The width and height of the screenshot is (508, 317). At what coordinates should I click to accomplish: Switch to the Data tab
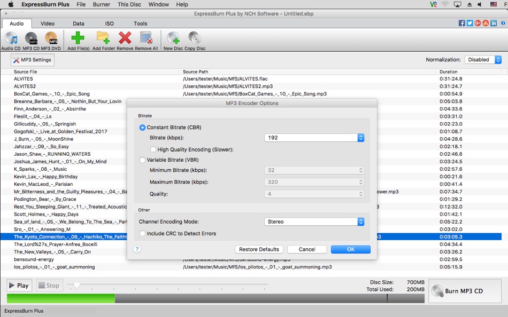click(x=79, y=23)
